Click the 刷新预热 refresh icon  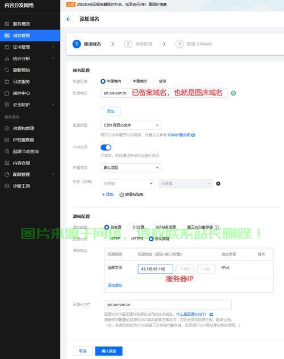point(7,70)
